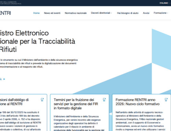Click the ministry name in top bar
The image size is (171, 131).
[11, 3]
